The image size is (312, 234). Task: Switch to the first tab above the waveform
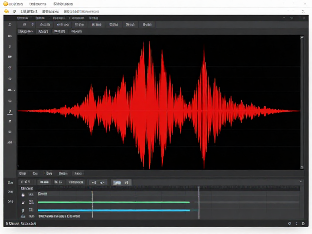26,31
